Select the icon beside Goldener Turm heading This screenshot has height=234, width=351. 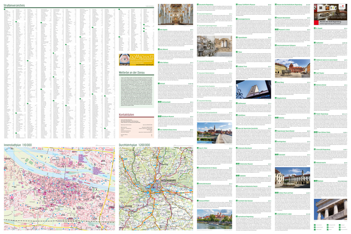pos(237,66)
